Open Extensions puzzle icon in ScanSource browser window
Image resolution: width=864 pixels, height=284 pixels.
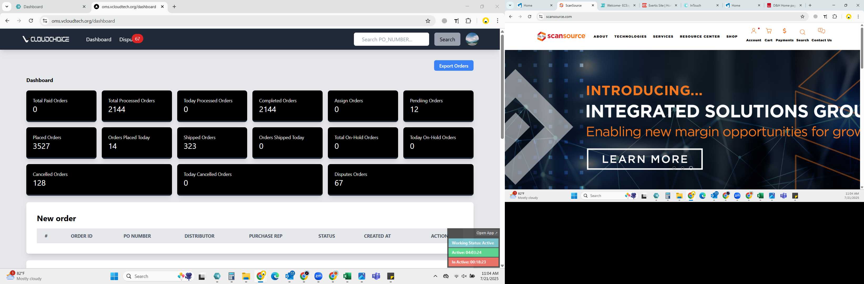pyautogui.click(x=835, y=16)
